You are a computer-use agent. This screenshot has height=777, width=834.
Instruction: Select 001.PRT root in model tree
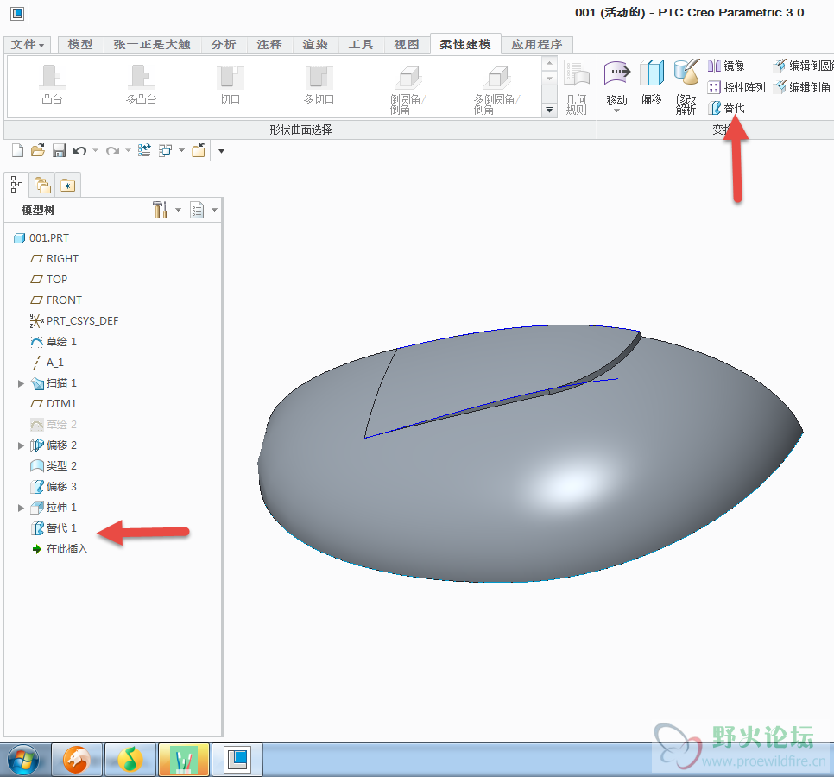pyautogui.click(x=41, y=238)
